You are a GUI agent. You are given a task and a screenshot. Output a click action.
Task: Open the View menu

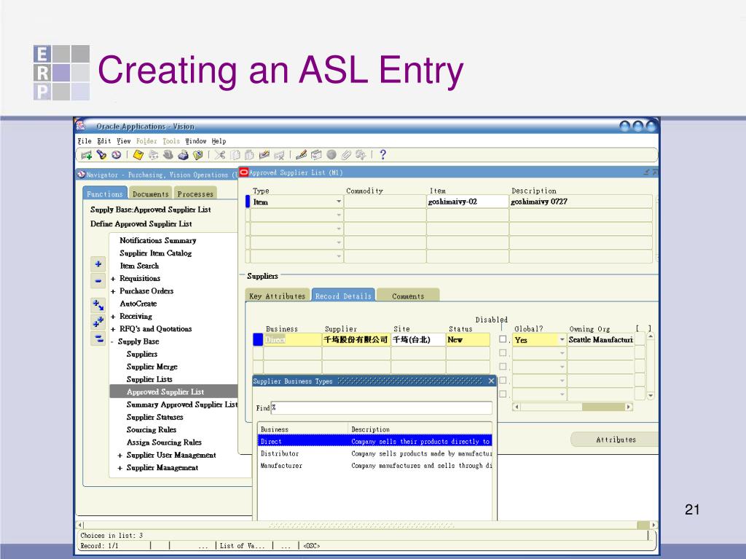click(x=124, y=141)
